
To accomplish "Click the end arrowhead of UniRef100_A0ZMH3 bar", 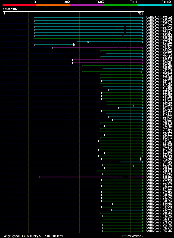I will 141,159.
